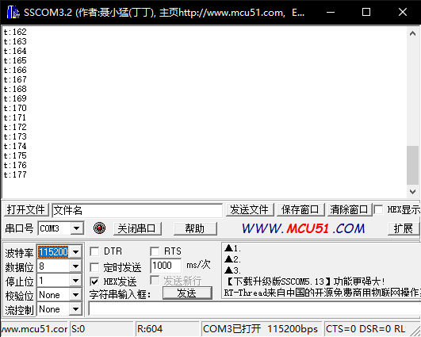421x337 pixels.
Task: Maximize the SSCOM3.2 window
Action: tap(366, 12)
